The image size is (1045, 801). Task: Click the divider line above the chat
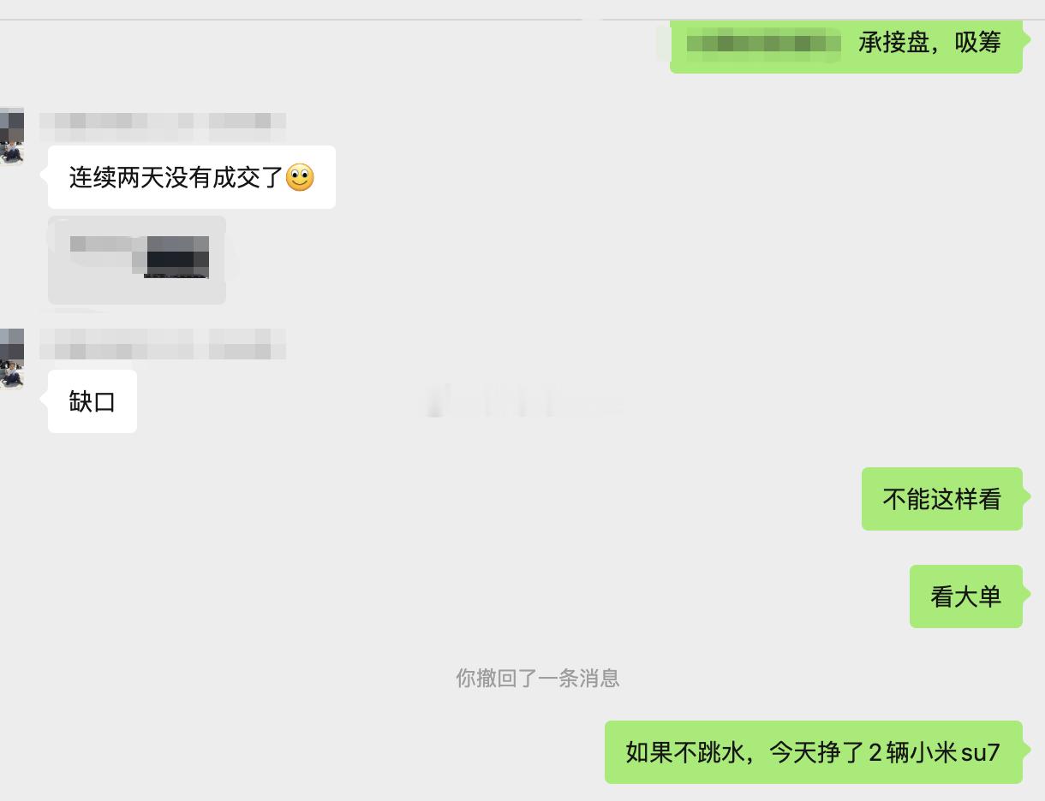coord(522,19)
